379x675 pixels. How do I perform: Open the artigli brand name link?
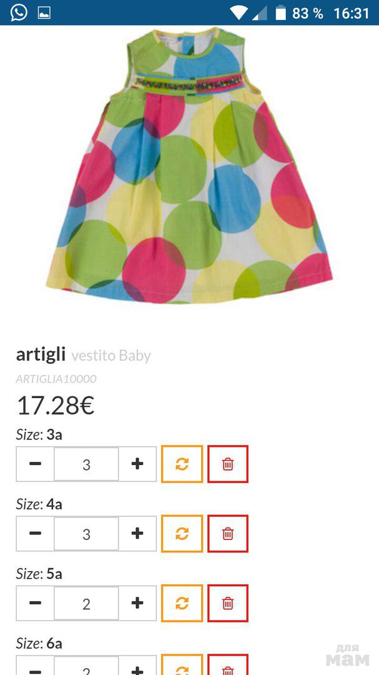pos(41,355)
